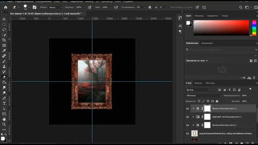
Task: Open the brush preset picker arrow
Action: click(x=29, y=7)
